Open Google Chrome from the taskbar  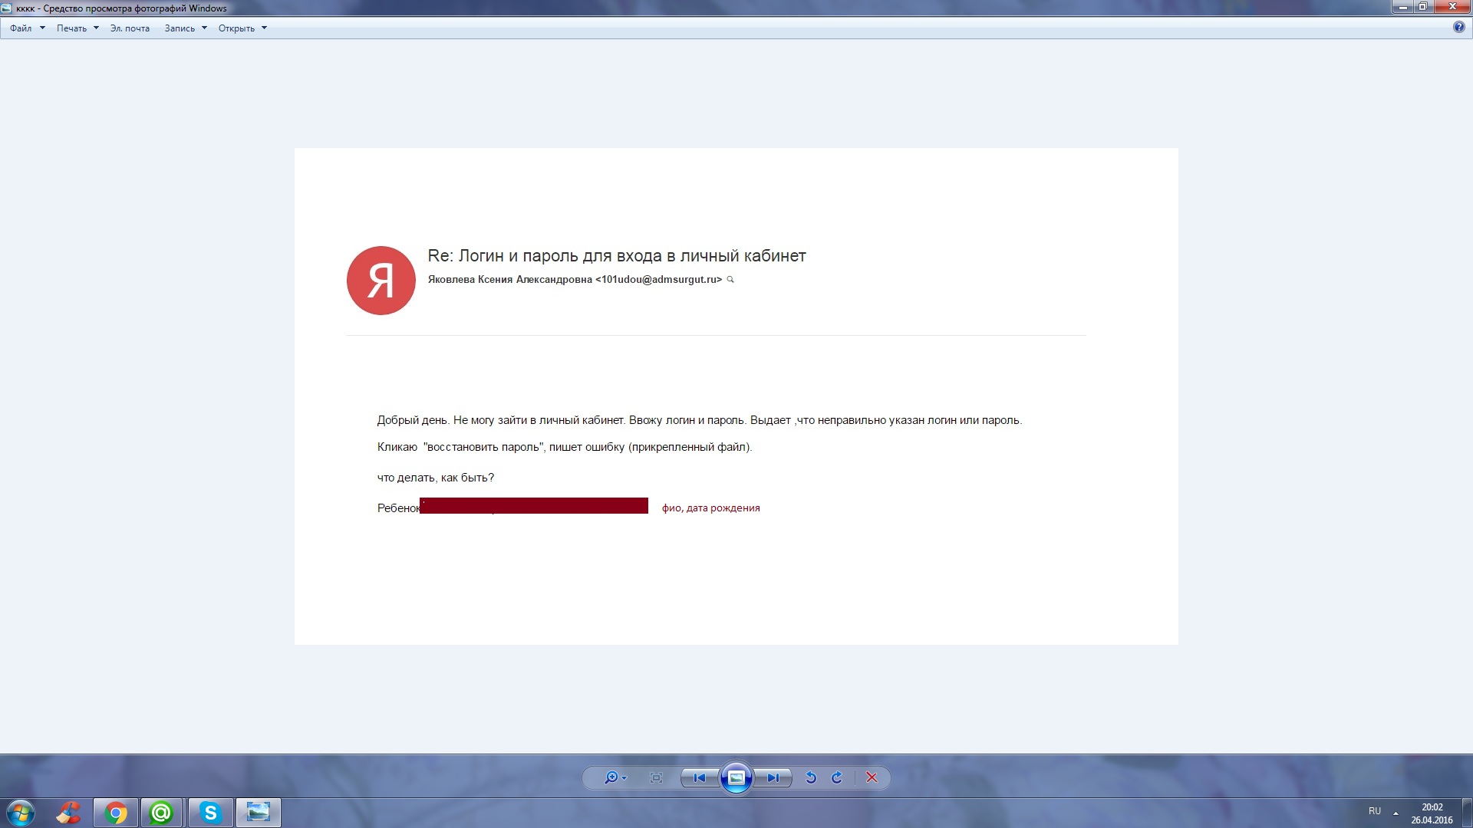pos(116,813)
